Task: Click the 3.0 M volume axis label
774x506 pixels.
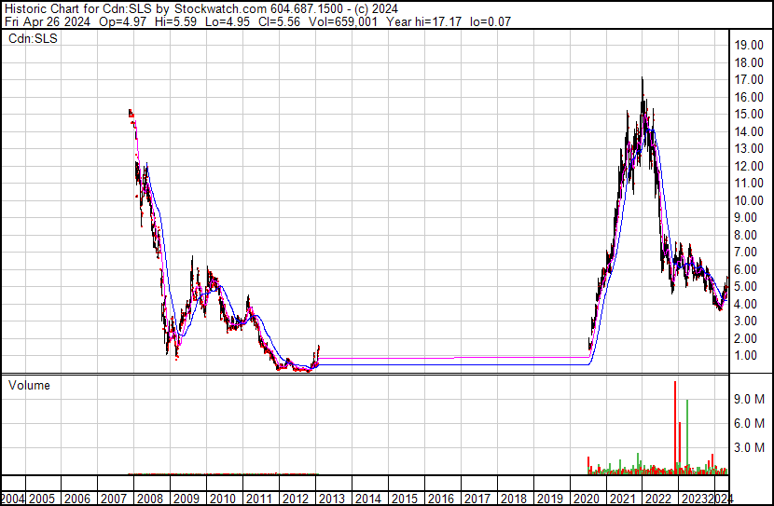Action: [x=749, y=447]
